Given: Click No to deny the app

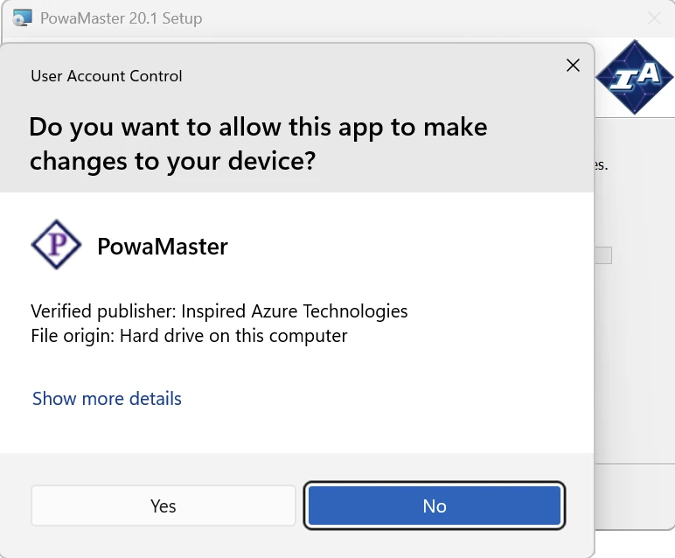Looking at the screenshot, I should tap(435, 506).
